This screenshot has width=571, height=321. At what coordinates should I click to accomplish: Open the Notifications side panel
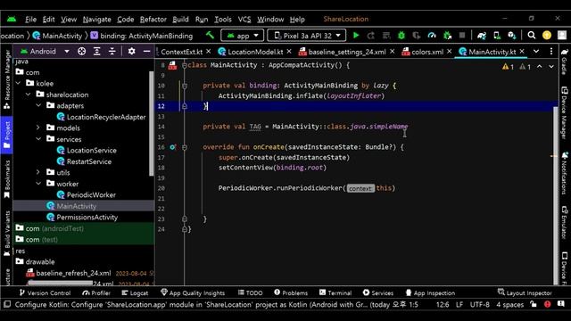(x=565, y=173)
